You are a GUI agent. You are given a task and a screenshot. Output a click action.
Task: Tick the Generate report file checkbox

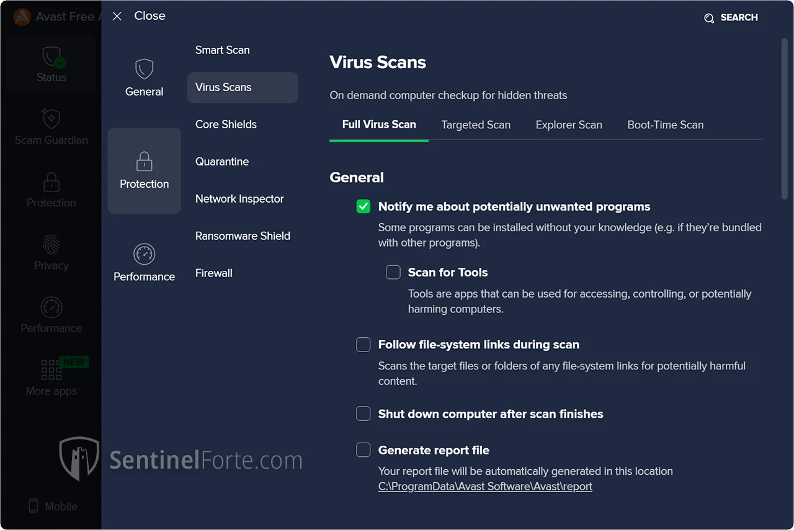tap(364, 450)
